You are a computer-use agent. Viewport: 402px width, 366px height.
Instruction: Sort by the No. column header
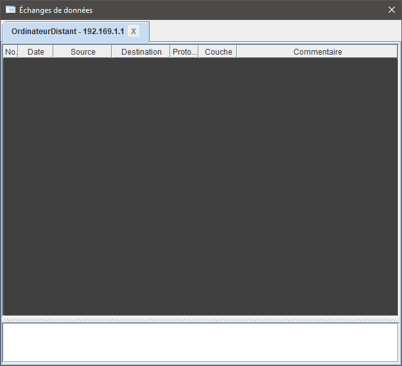pos(10,51)
